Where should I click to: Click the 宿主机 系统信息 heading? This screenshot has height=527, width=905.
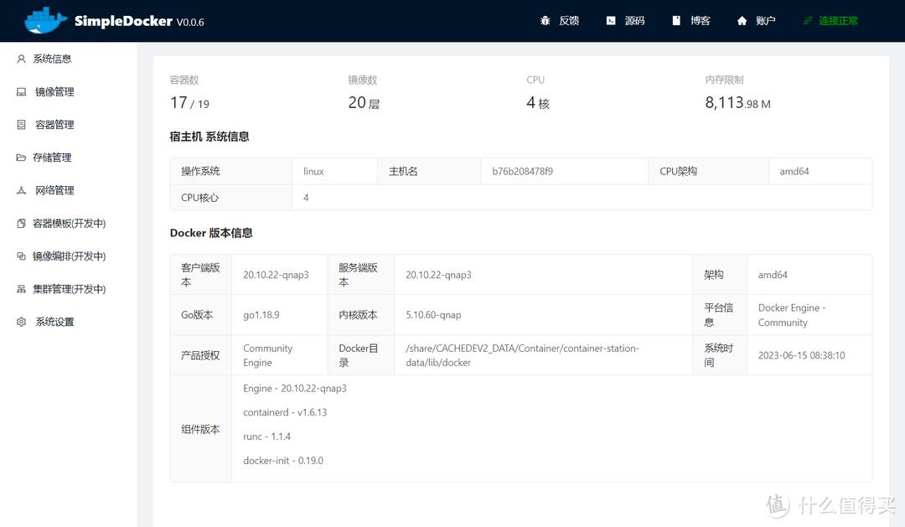[x=209, y=137]
